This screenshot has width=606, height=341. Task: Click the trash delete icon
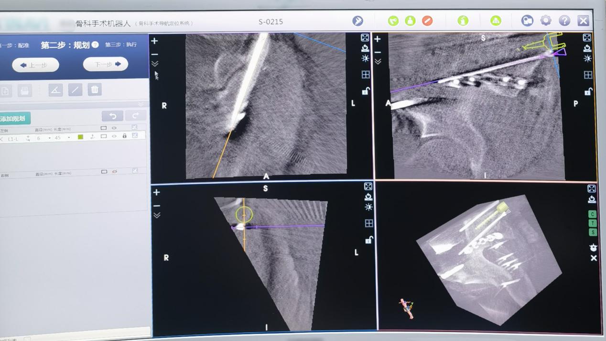coord(95,89)
